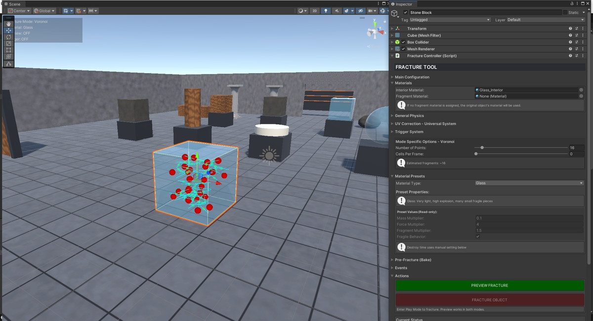
Task: Open the Gizmos globe icon
Action: point(382,10)
